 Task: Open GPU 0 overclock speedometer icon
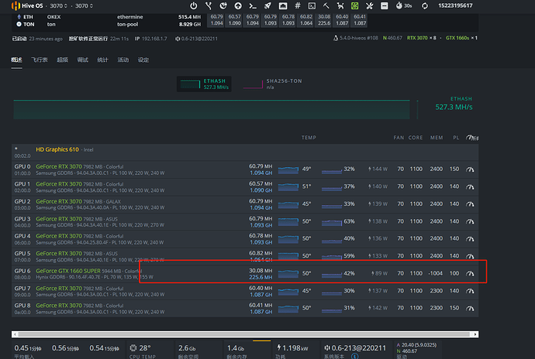pos(470,169)
